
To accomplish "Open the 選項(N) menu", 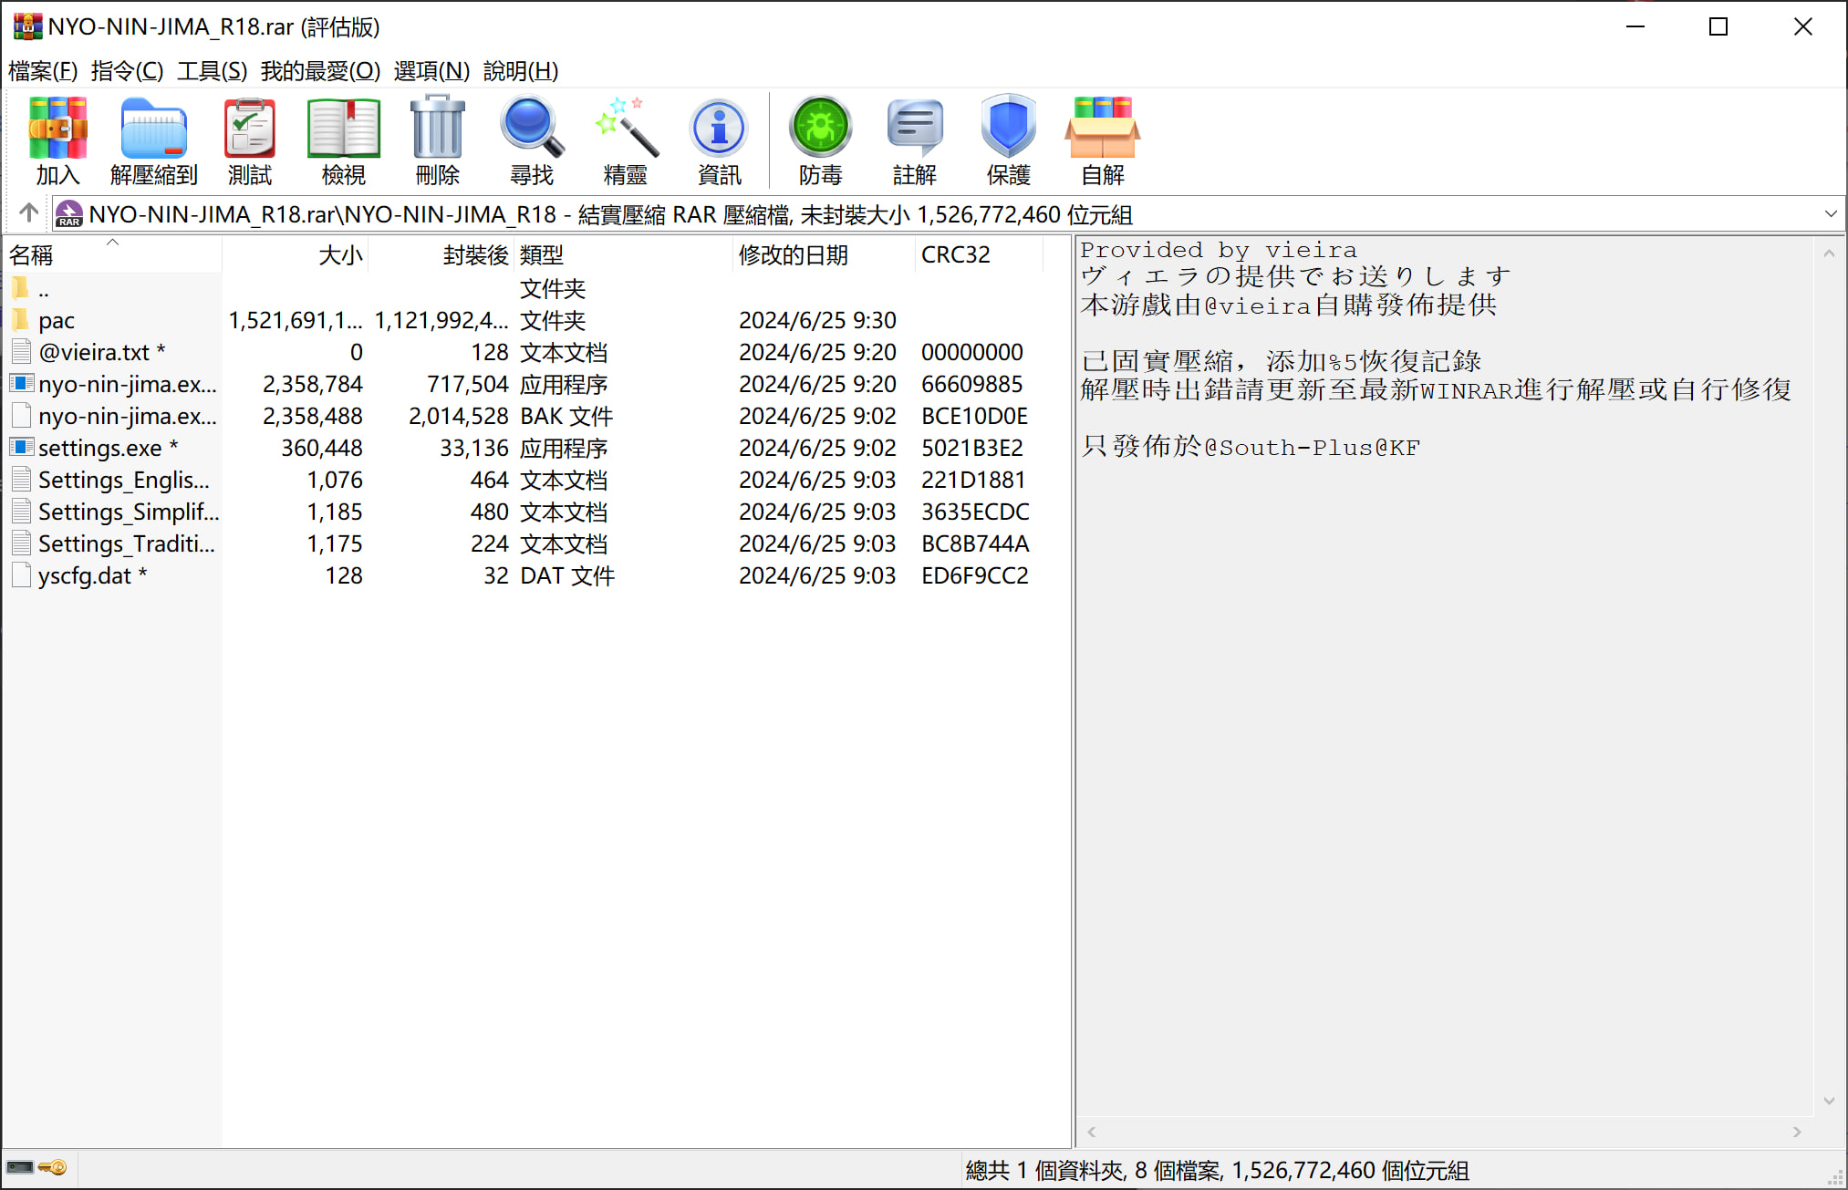I will [431, 70].
